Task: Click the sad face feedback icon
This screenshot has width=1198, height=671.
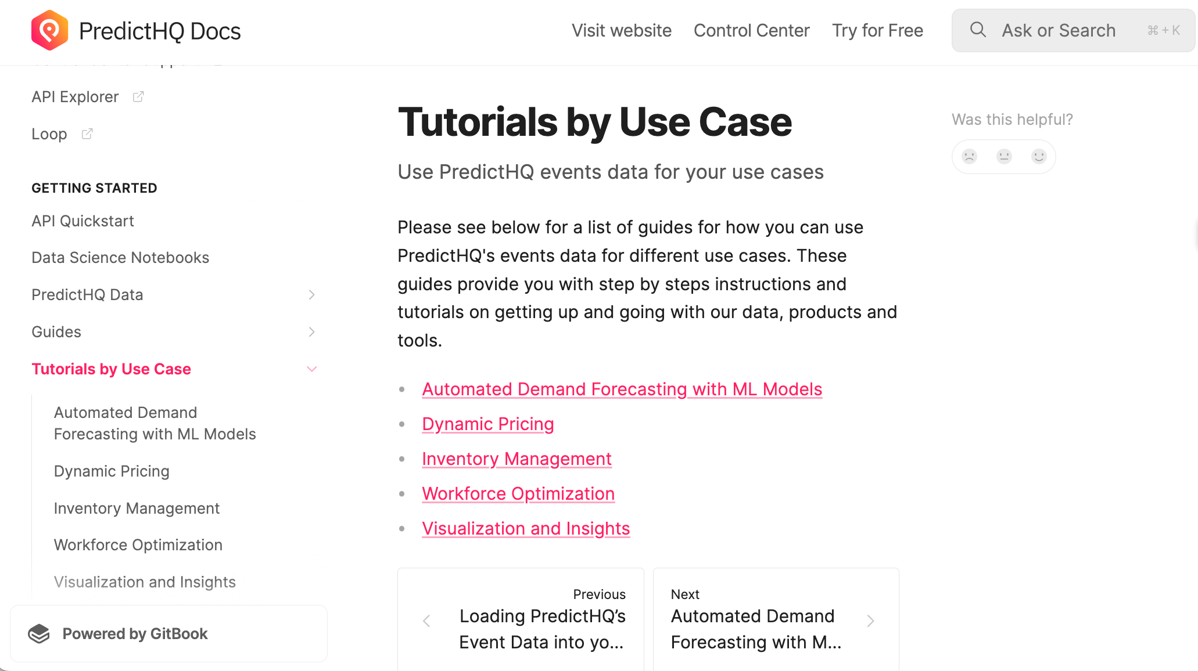Action: pos(970,156)
